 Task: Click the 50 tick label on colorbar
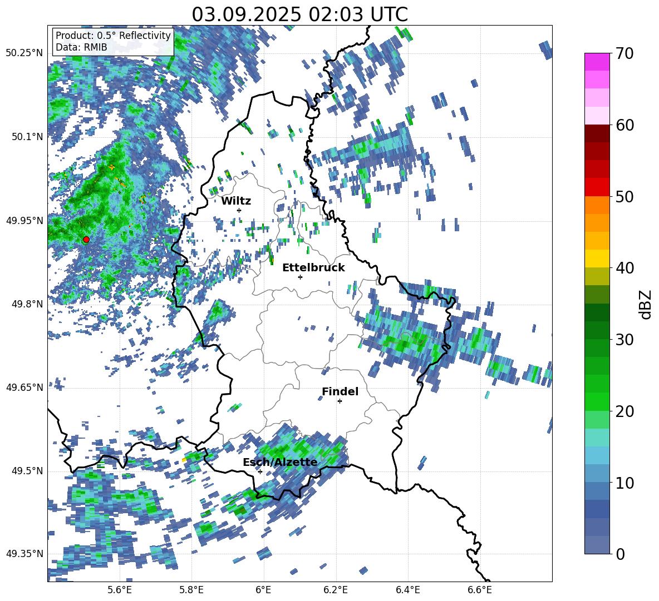[x=624, y=196]
